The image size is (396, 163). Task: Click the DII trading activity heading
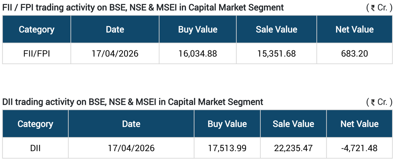[133, 102]
